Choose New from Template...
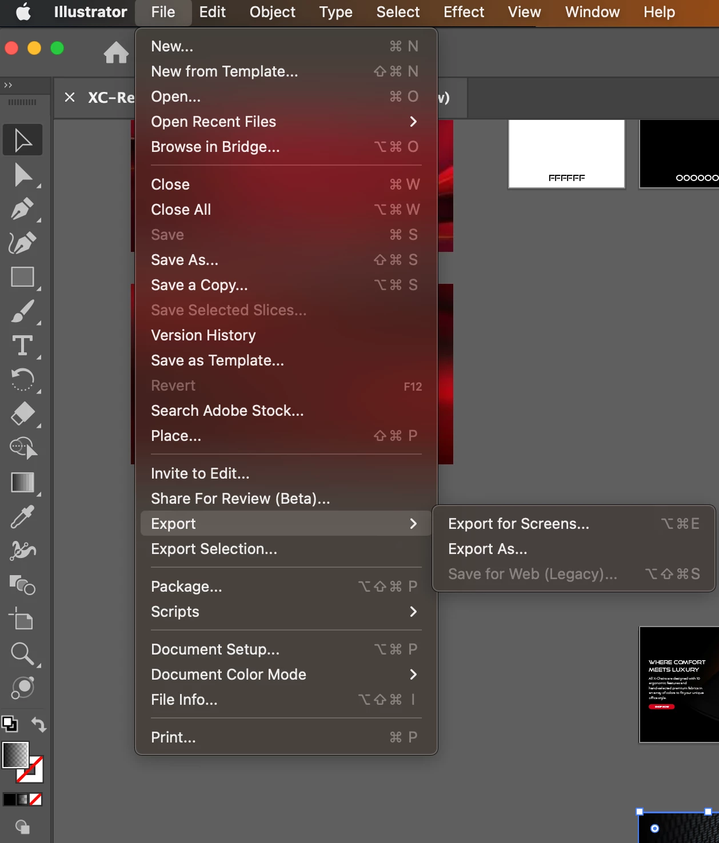The image size is (719, 843). coord(286,71)
